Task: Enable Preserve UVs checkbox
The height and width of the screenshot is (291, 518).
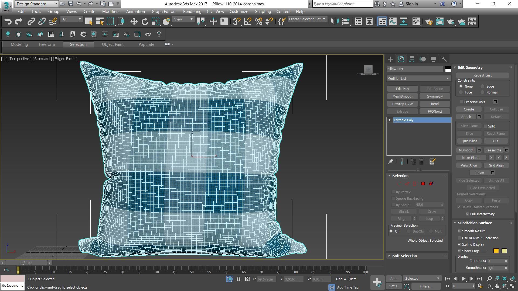Action: tap(462, 102)
